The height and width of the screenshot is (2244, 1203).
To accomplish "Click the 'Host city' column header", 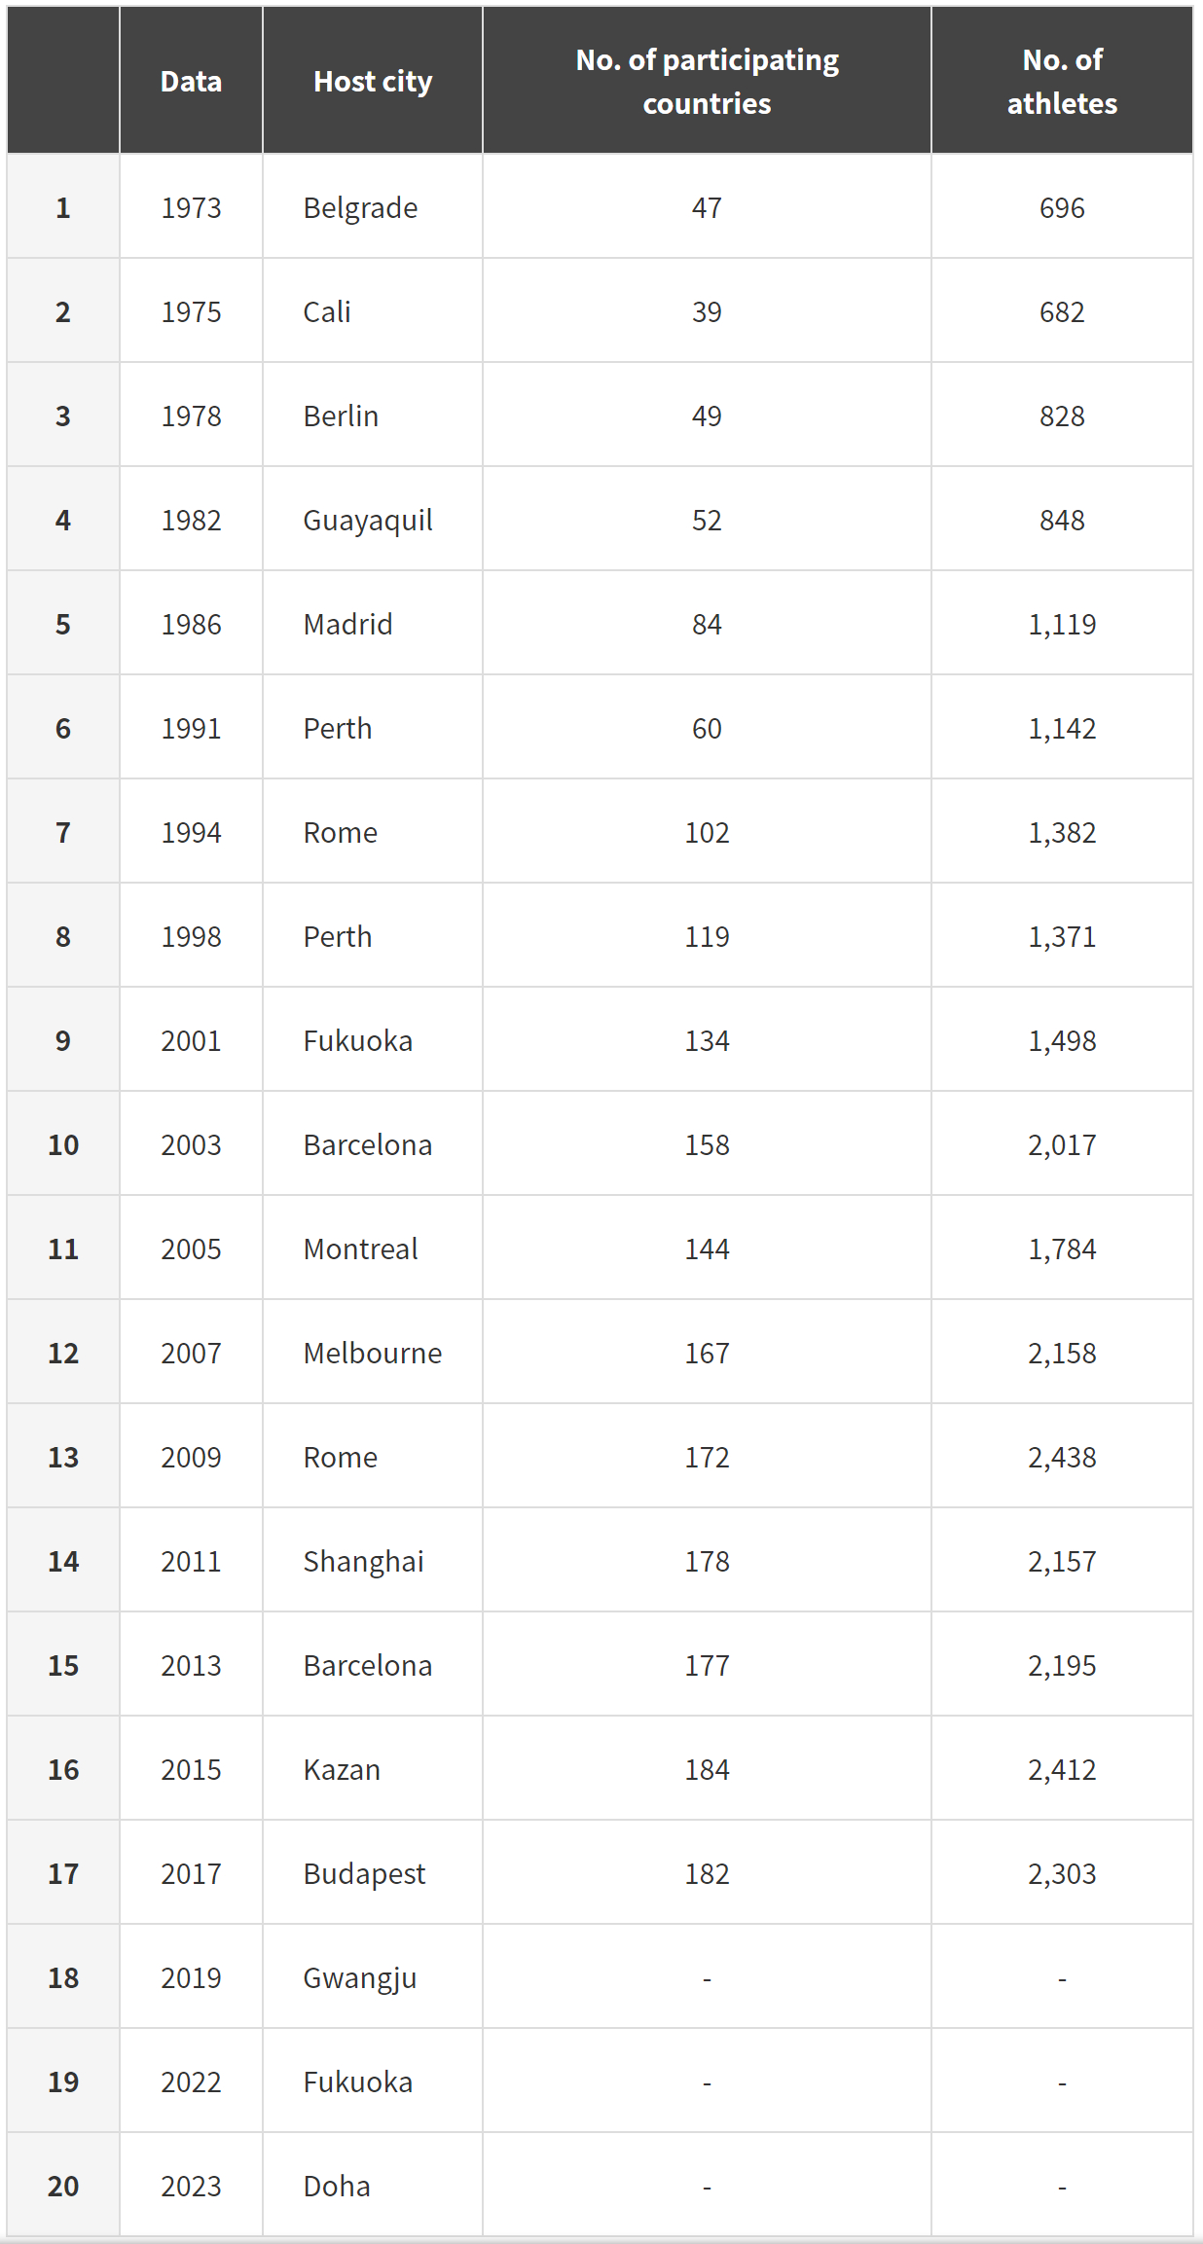I will [373, 81].
